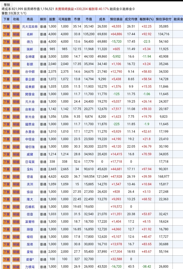Click 下單 for 日電貿
The width and height of the screenshot is (183, 269).
tap(7, 162)
